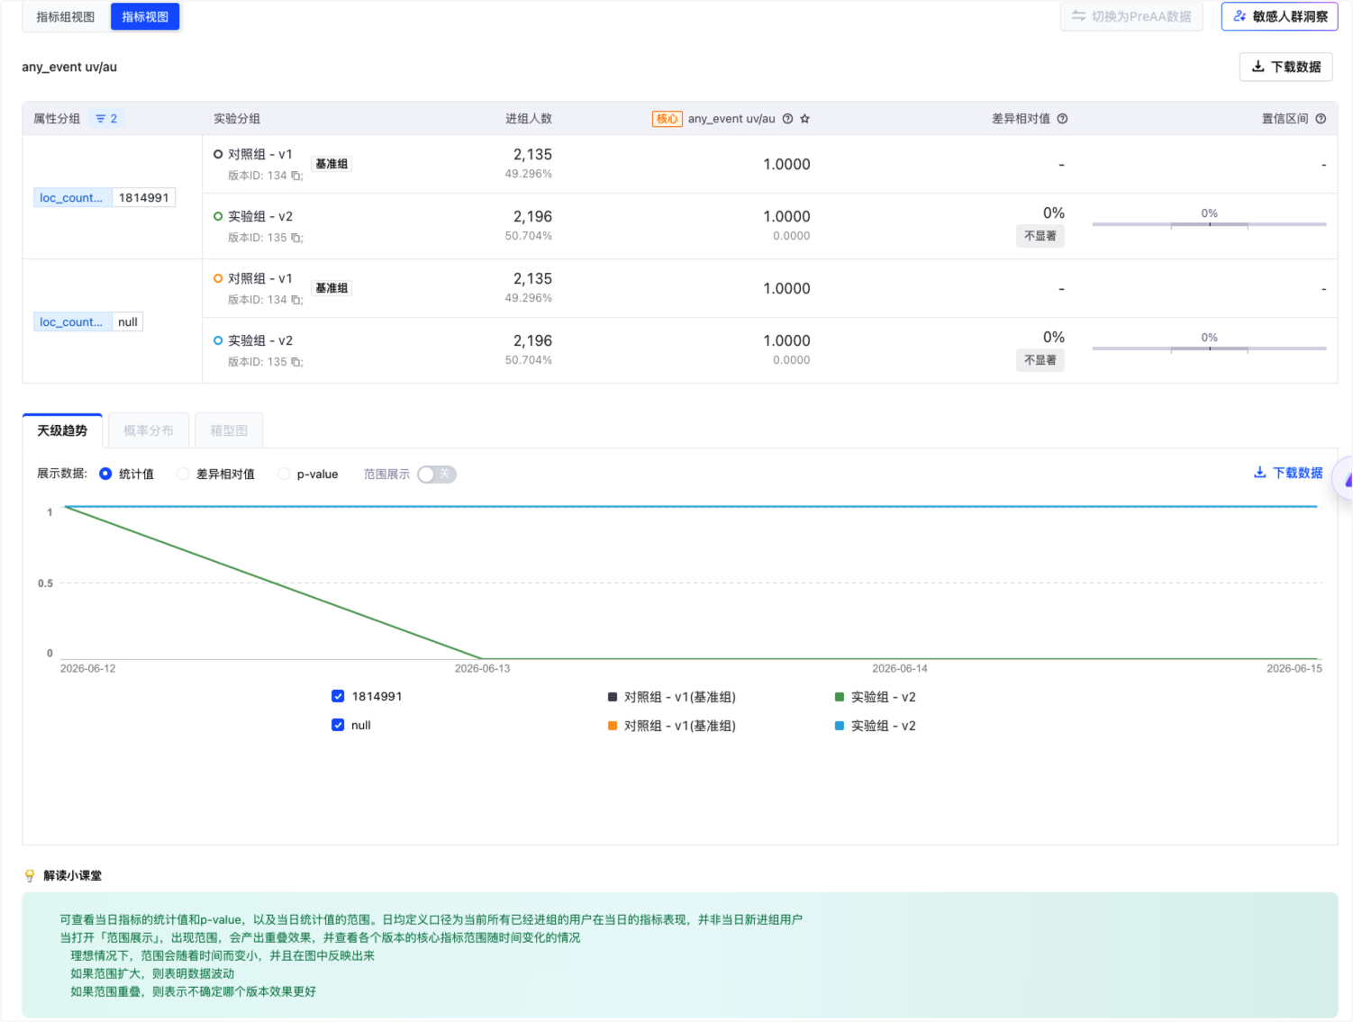Copy version ID 134 in null group
The image size is (1353, 1022).
296,300
